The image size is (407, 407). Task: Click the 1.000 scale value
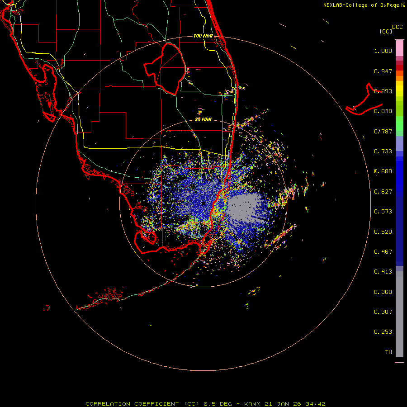tap(383, 51)
